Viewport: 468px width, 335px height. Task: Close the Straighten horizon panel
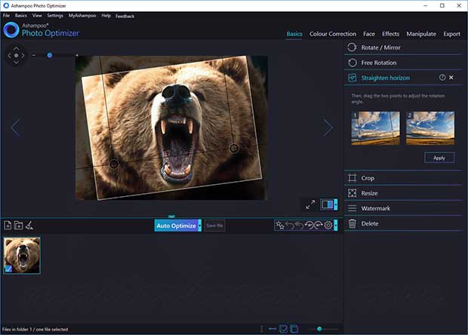click(x=451, y=78)
